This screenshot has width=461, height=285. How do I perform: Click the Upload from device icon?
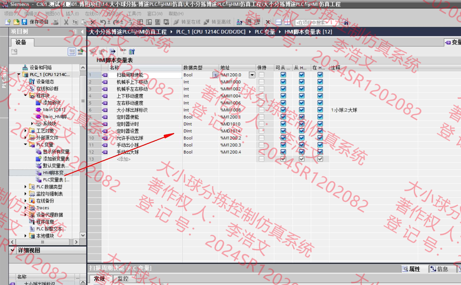(149, 22)
